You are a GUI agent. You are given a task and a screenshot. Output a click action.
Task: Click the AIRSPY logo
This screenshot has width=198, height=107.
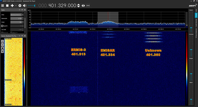193,5
